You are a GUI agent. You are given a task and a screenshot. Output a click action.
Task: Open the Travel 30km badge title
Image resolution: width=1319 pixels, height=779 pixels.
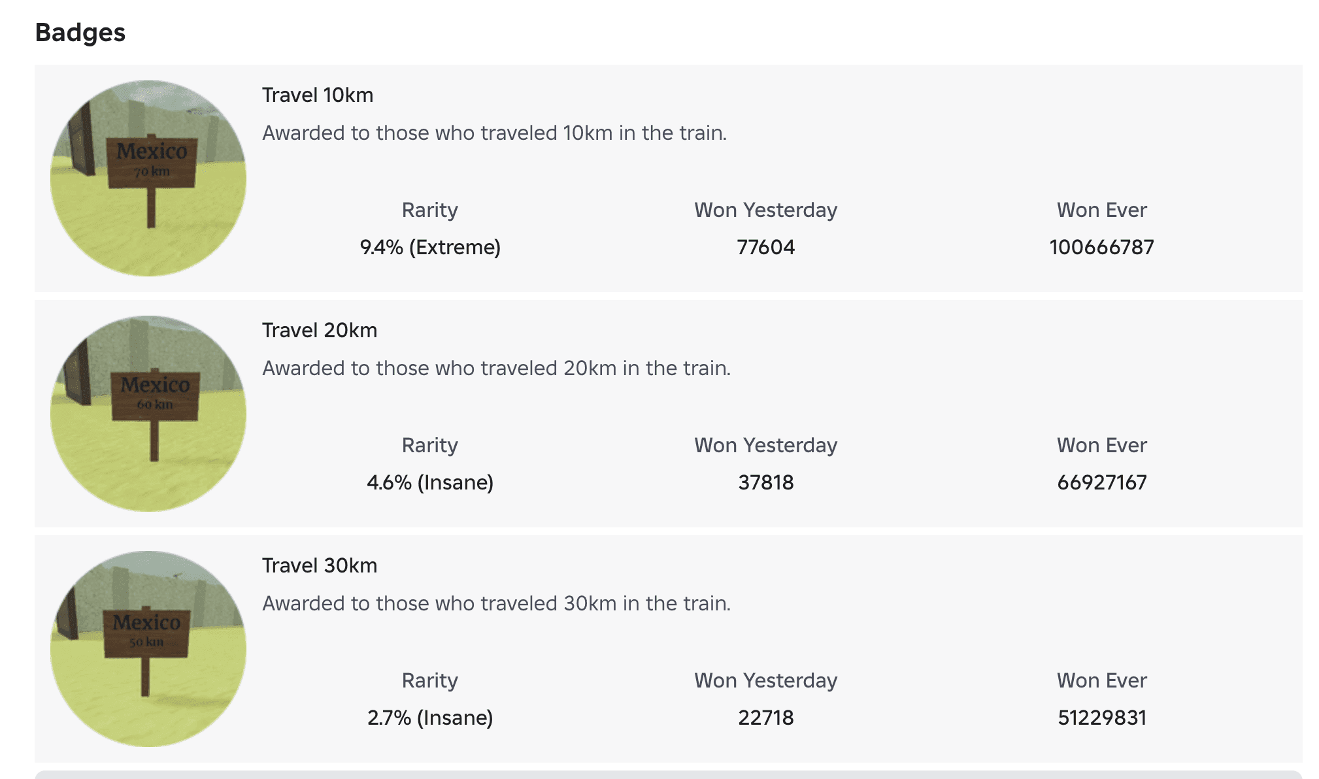[x=320, y=566]
